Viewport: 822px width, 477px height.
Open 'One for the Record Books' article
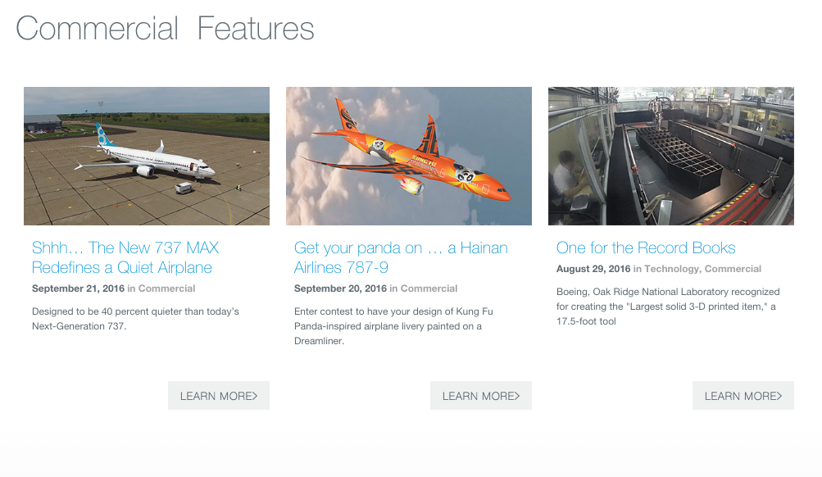point(646,248)
